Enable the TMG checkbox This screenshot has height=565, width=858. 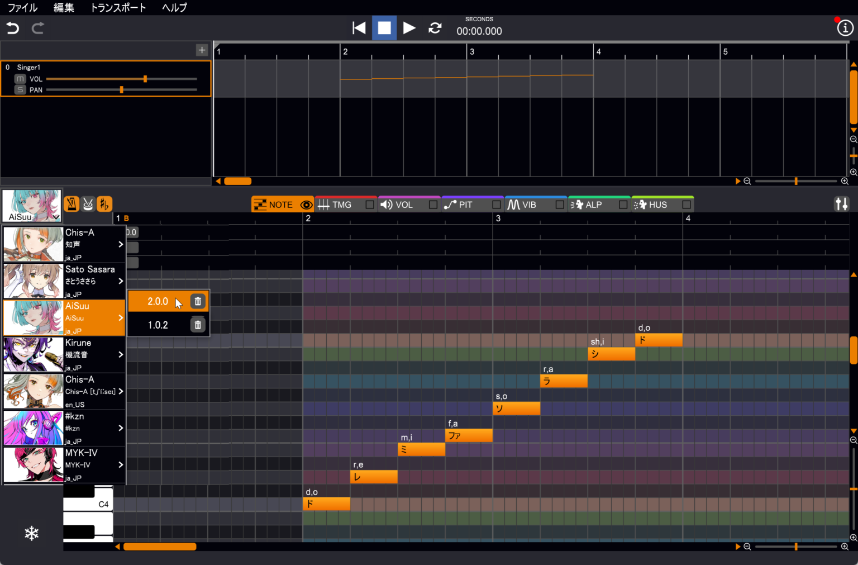pyautogui.click(x=370, y=205)
